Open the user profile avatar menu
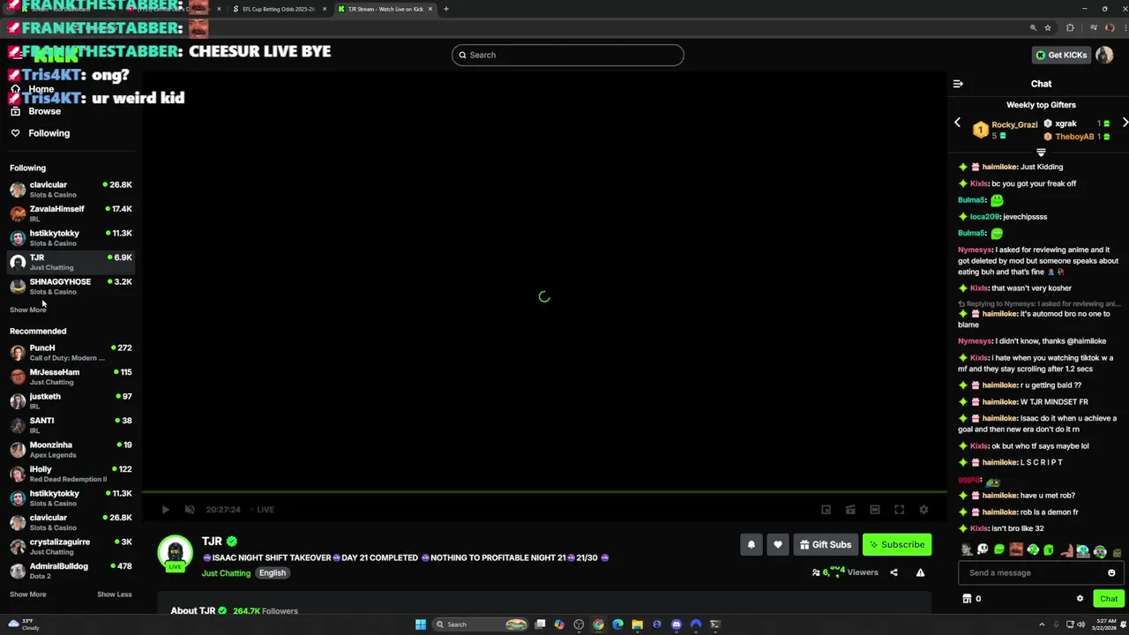The image size is (1129, 635). 1104,55
